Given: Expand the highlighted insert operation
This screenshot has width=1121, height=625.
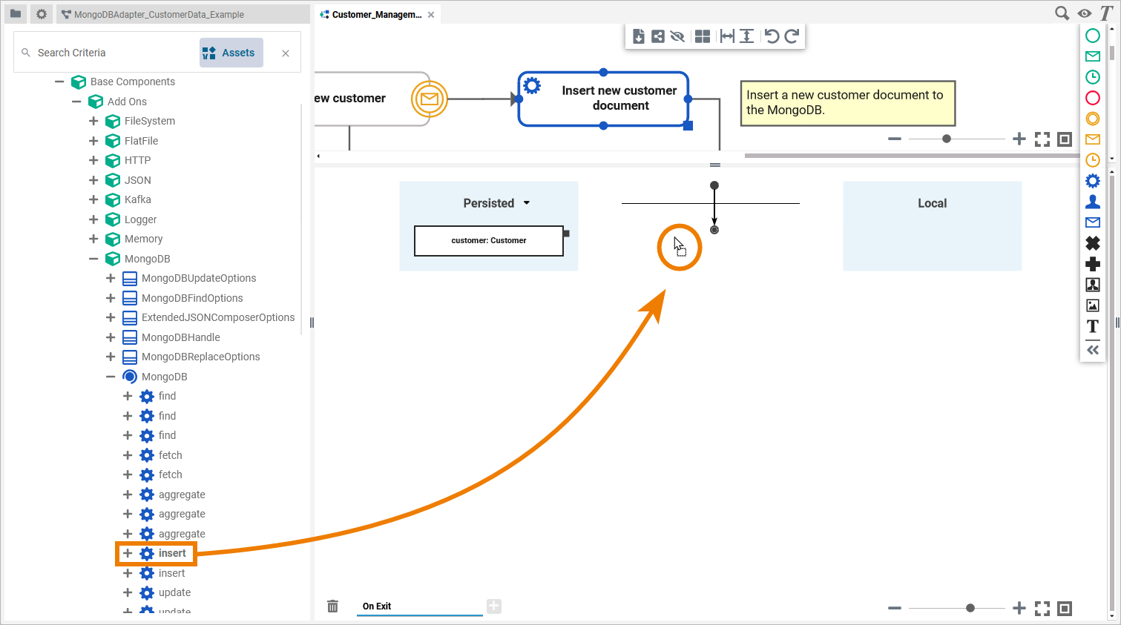Looking at the screenshot, I should pyautogui.click(x=128, y=553).
